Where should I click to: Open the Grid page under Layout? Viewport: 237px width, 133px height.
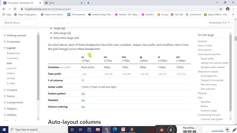coord(9,63)
